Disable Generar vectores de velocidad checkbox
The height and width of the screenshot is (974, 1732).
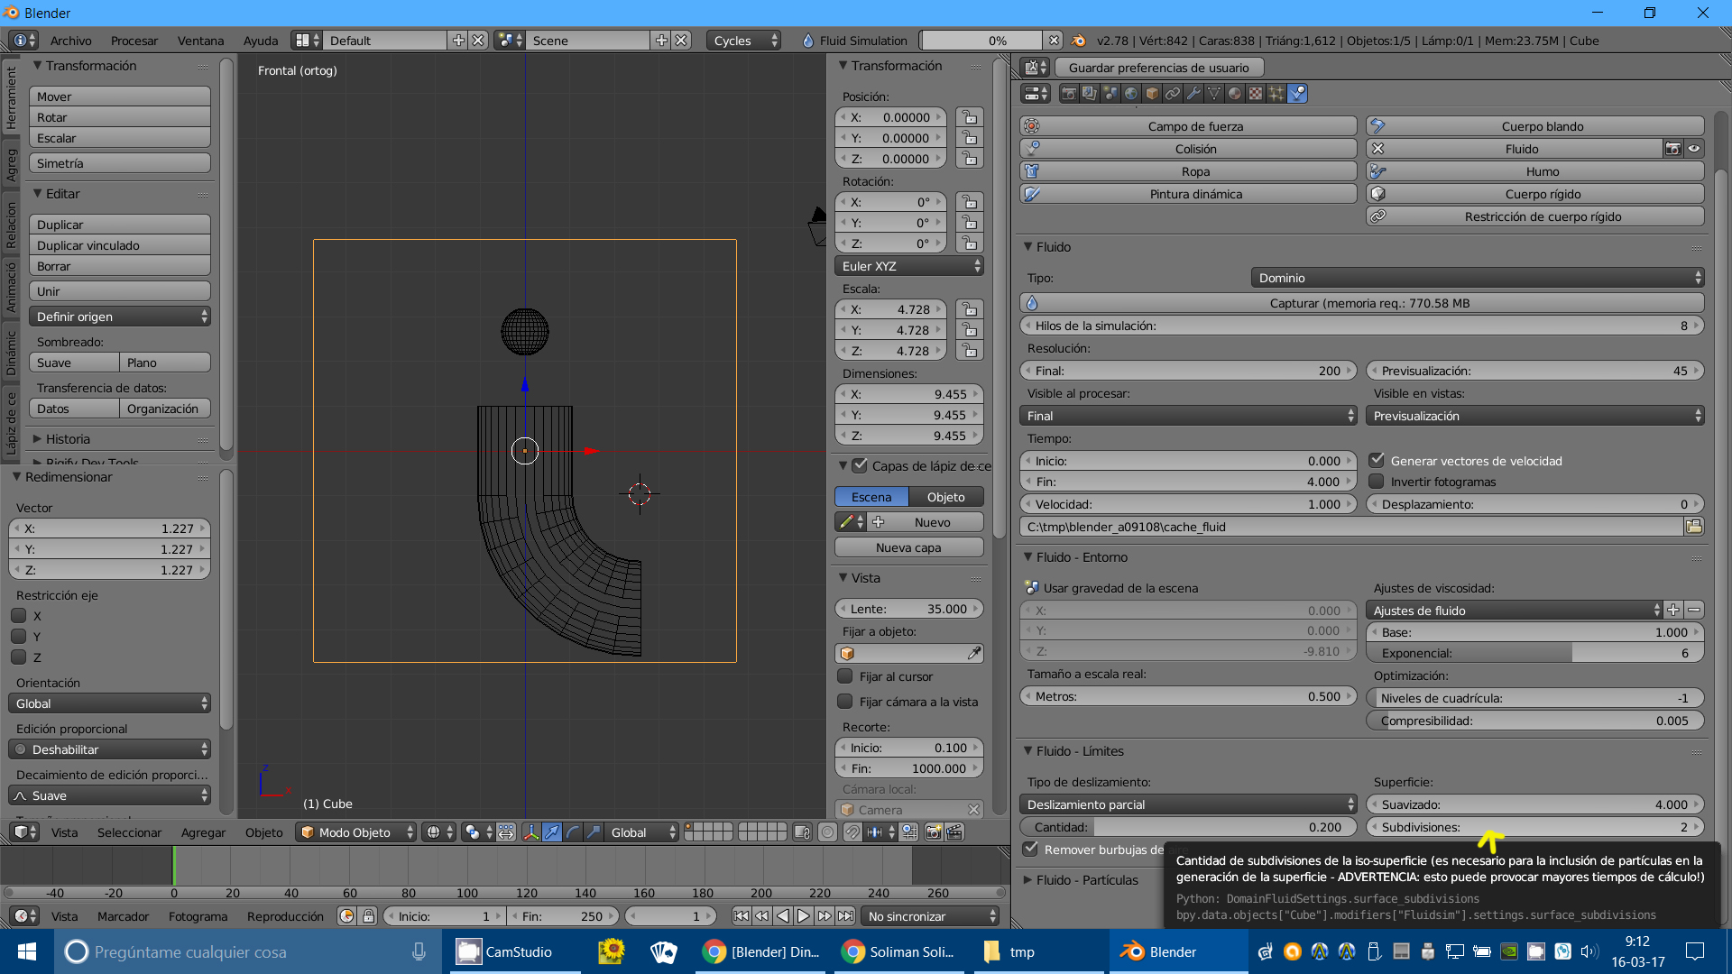(1377, 461)
